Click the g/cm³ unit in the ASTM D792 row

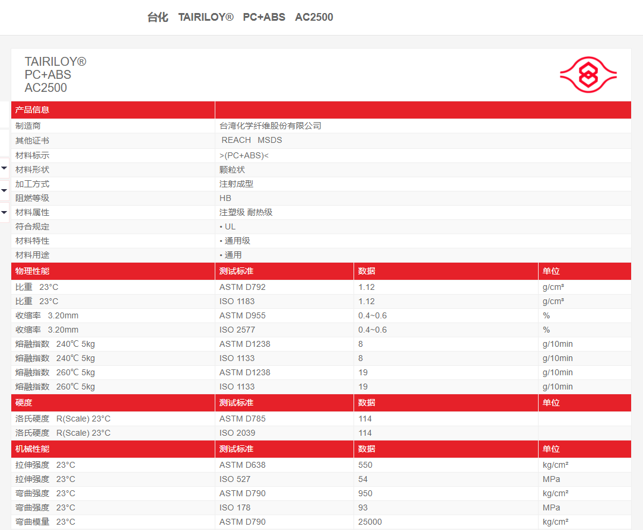553,287
